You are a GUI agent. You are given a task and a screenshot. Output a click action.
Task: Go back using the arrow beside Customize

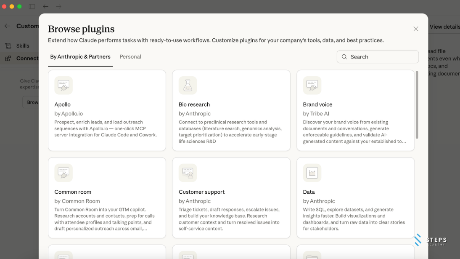(7, 26)
